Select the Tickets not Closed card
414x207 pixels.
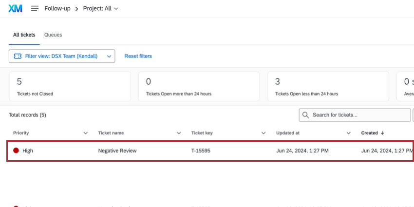click(70, 86)
